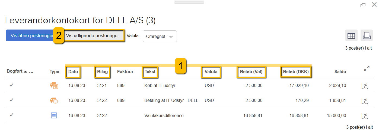Click the expand table fullscreen arrows icon
379x139 pixels.
(367, 69)
